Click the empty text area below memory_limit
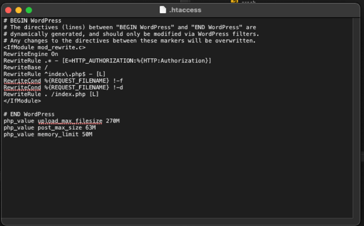This screenshot has height=226, width=364. coord(176,176)
